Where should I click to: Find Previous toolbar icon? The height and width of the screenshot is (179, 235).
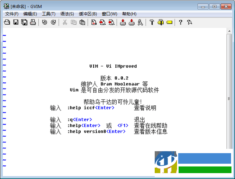[x=111, y=22]
